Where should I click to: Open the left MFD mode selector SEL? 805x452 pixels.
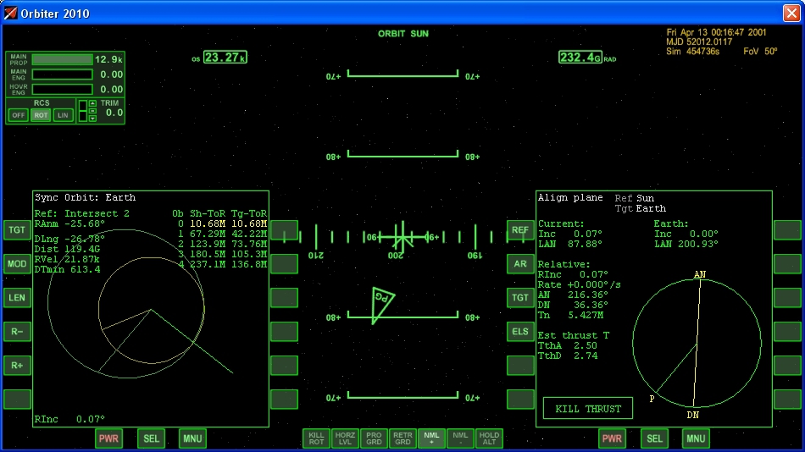tap(152, 438)
